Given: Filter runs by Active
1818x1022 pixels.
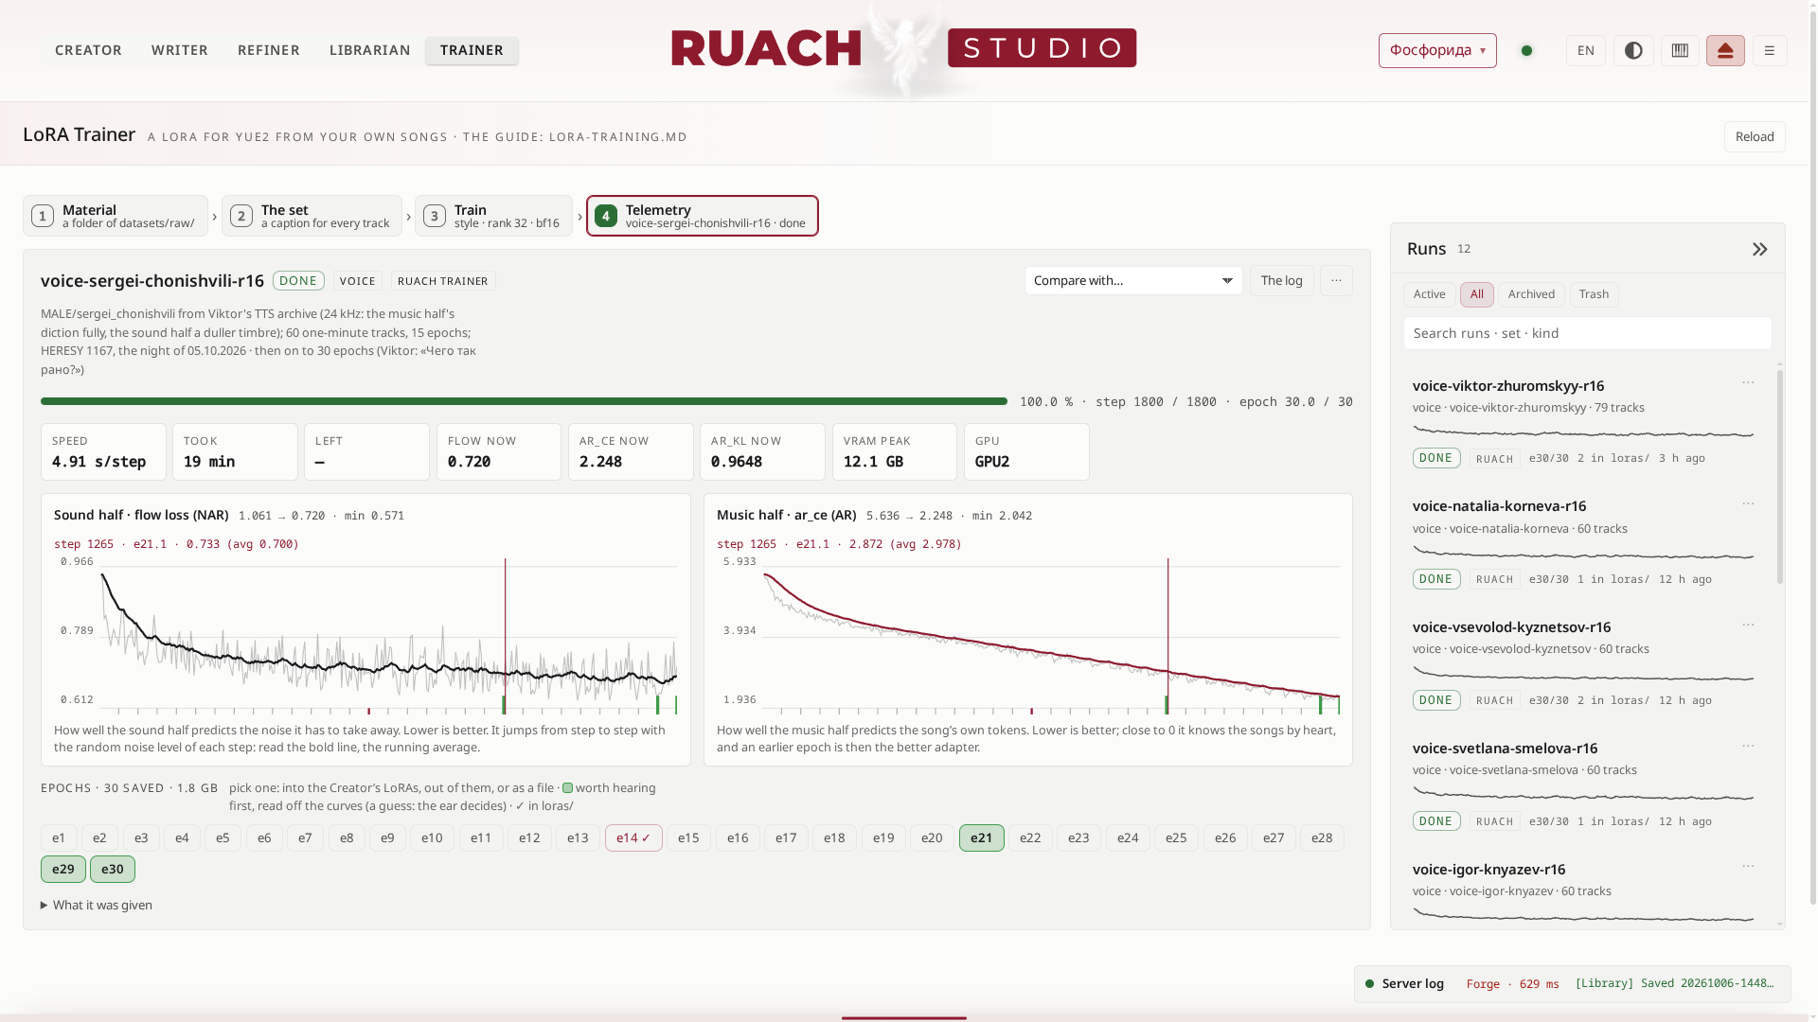Looking at the screenshot, I should [x=1429, y=294].
